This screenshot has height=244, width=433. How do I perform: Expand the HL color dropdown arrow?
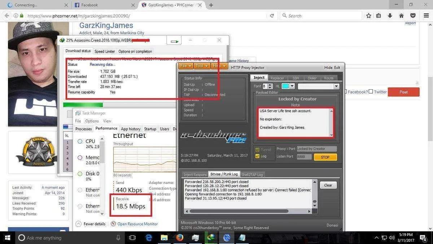pos(292,86)
